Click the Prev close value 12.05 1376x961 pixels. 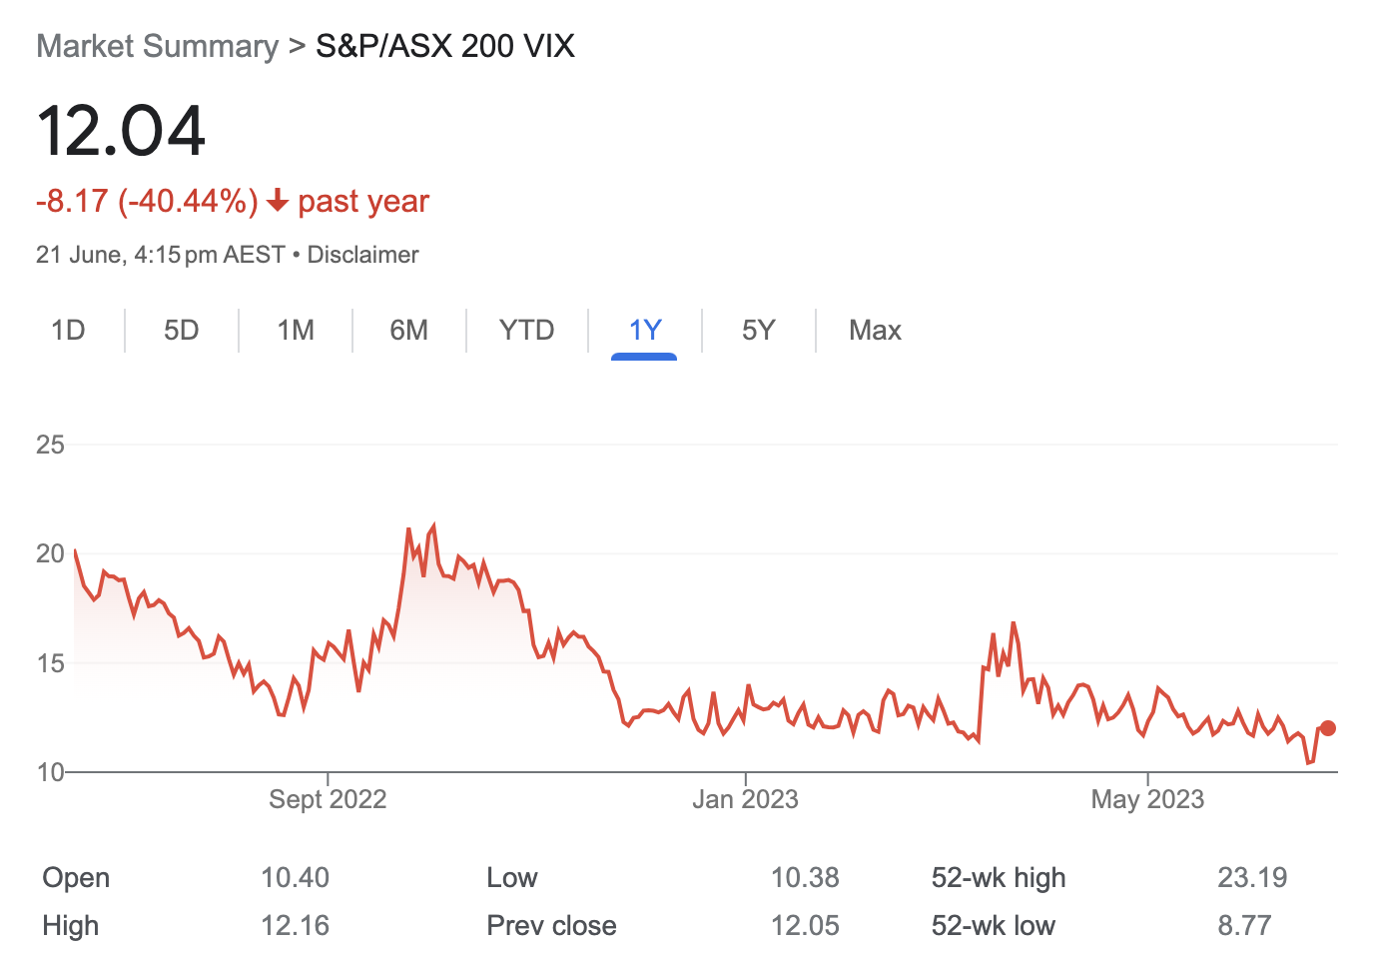tap(804, 926)
